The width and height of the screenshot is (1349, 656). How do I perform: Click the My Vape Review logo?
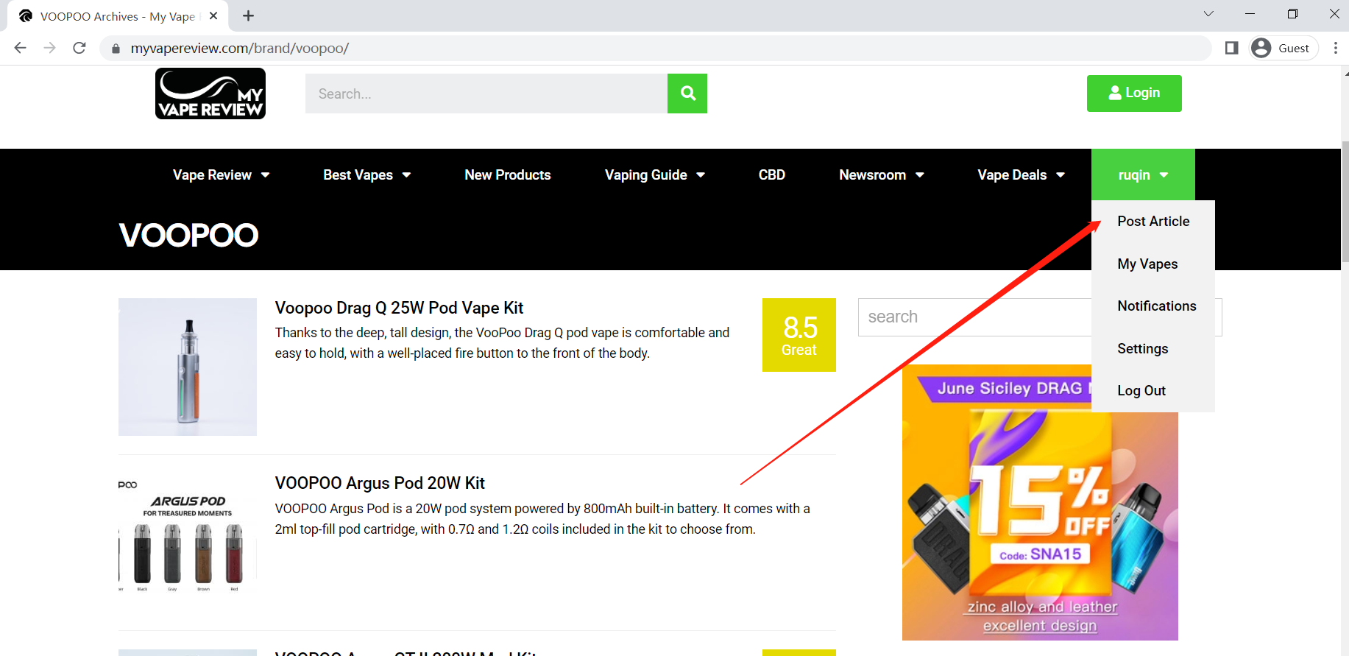210,94
